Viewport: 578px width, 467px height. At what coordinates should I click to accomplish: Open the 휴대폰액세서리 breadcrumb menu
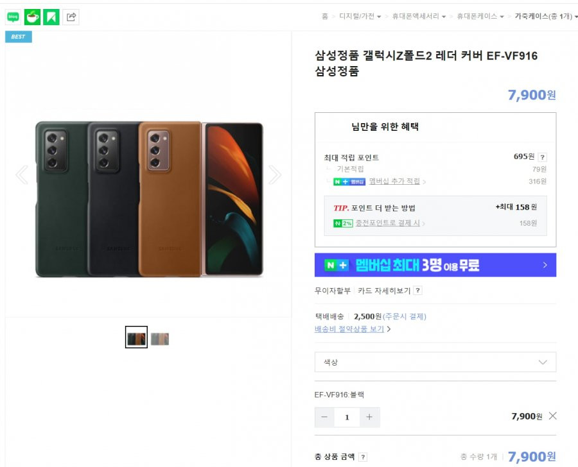coord(419,16)
